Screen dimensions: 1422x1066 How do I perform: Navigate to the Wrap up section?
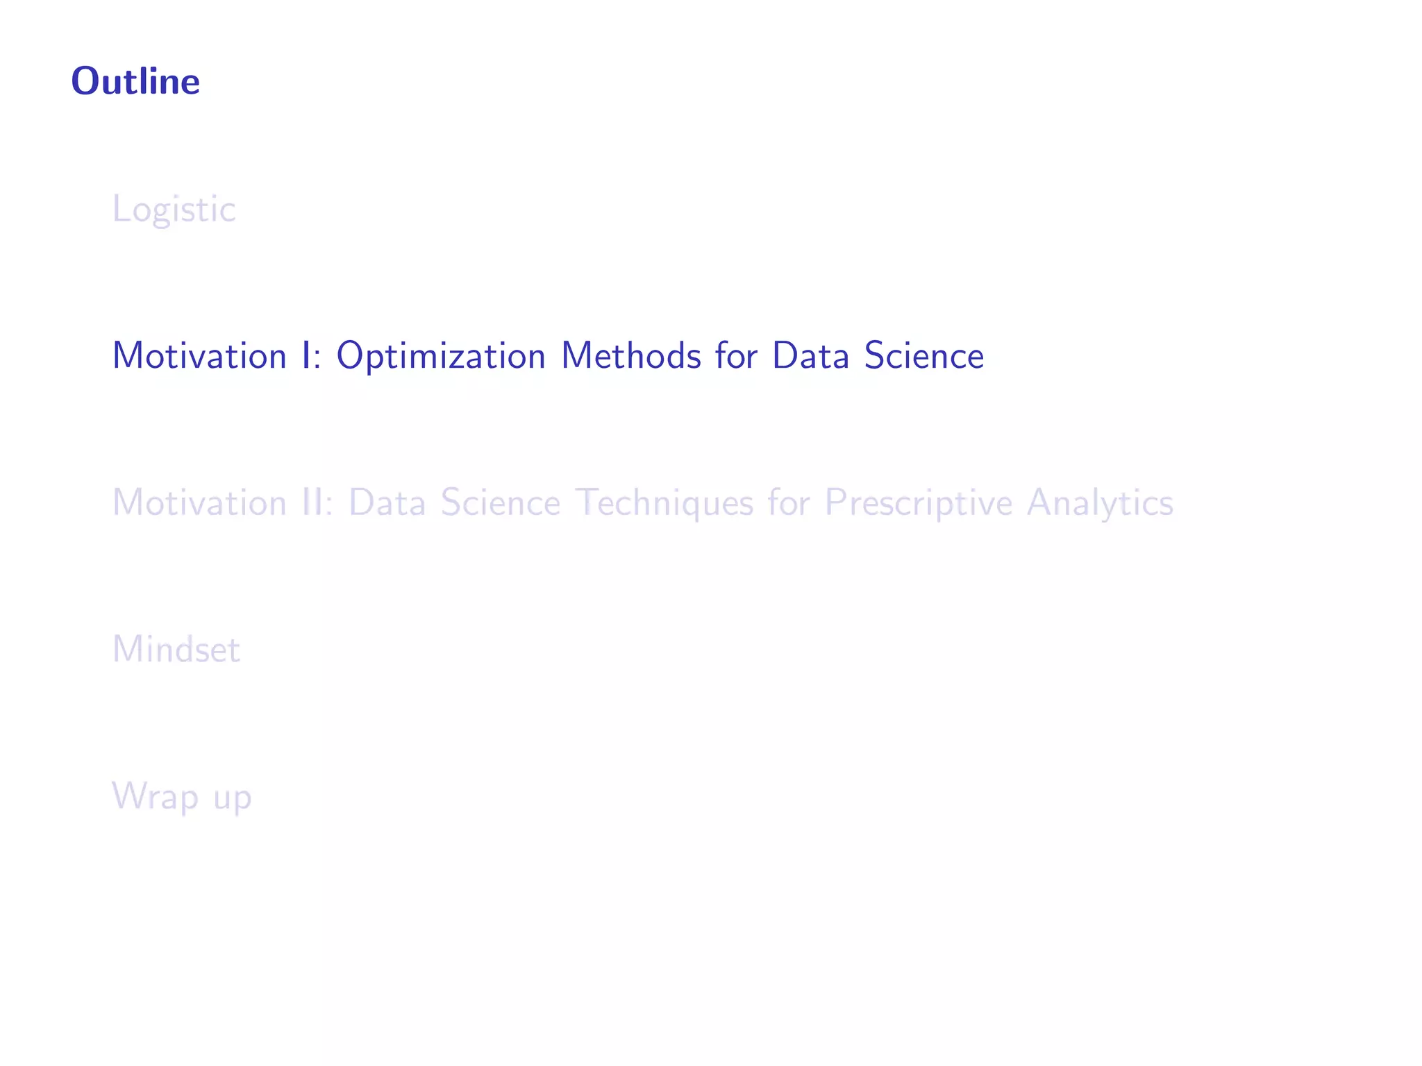(181, 796)
